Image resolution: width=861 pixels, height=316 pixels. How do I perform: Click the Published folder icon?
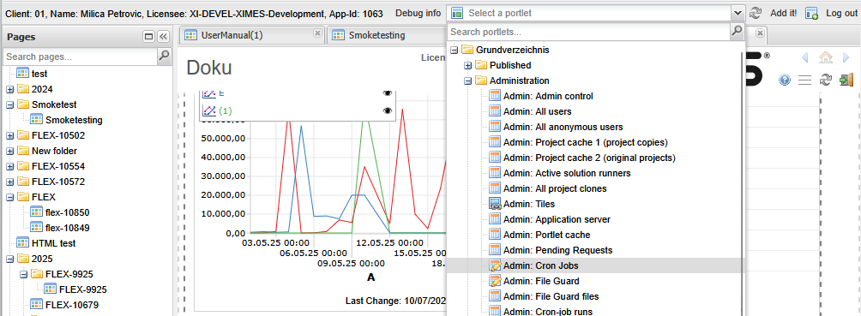481,65
